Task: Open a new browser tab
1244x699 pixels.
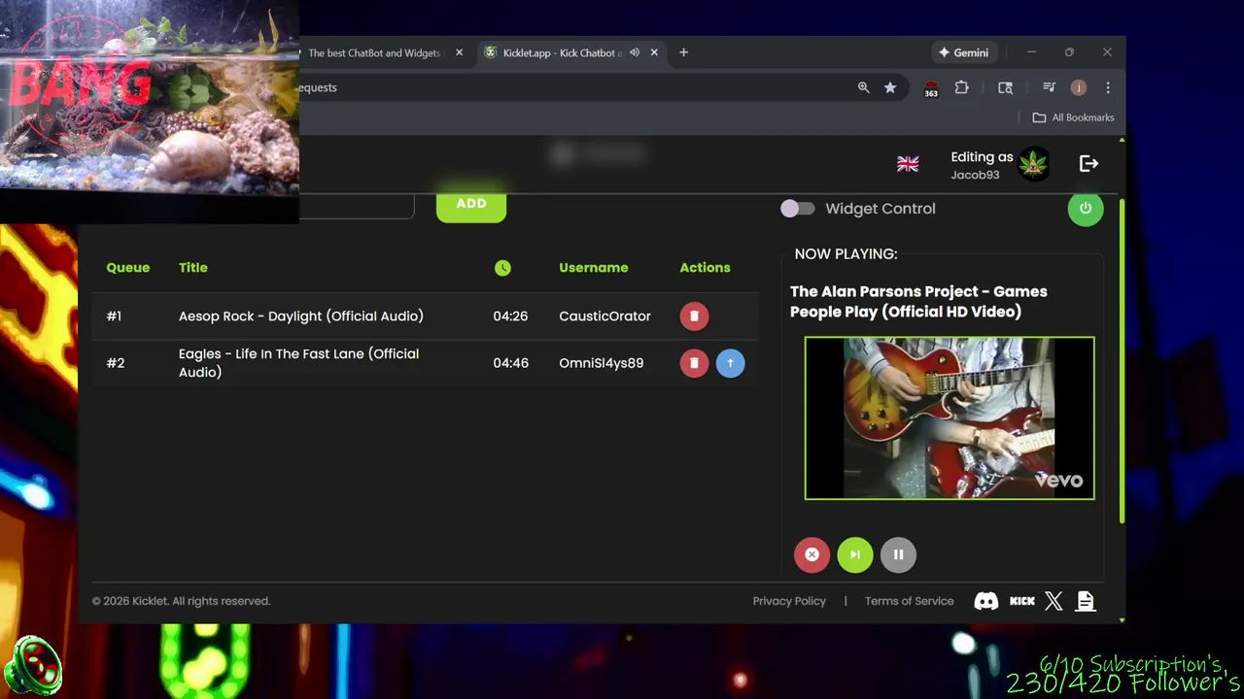Action: tap(683, 52)
